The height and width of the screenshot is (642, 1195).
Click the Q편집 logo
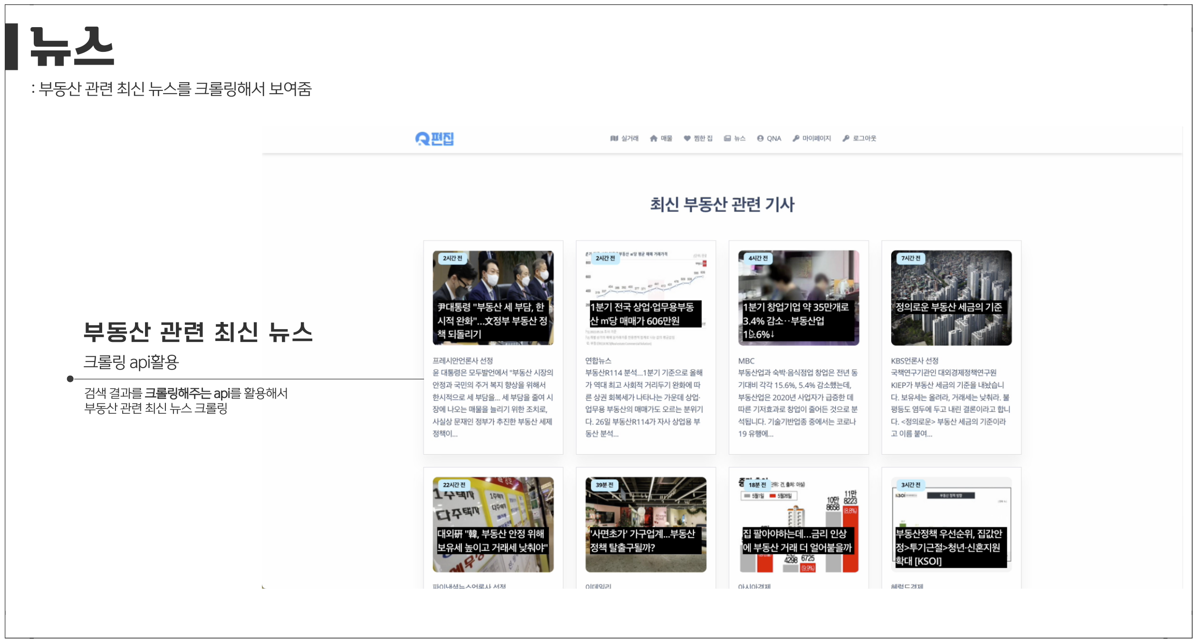point(436,138)
